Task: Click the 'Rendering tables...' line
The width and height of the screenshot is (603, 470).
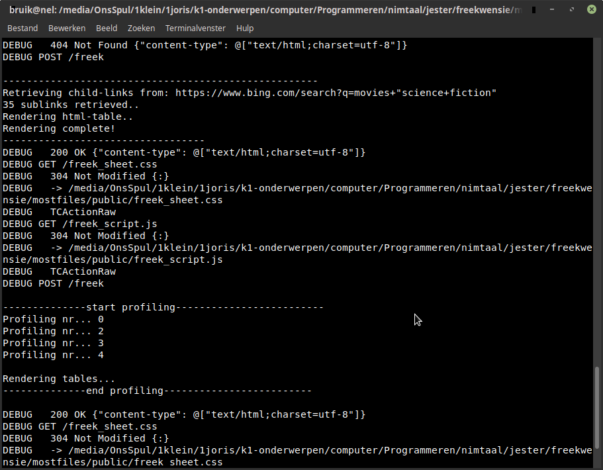Action: coord(59,379)
